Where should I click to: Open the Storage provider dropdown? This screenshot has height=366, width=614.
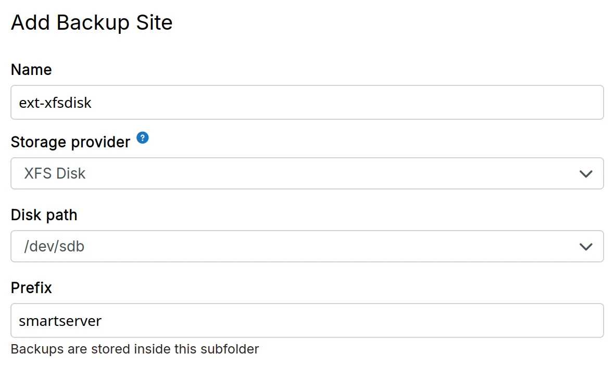[307, 173]
